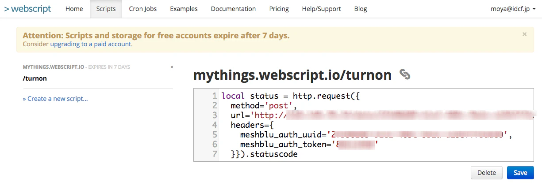Image resolution: width=542 pixels, height=189 pixels.
Task: View the Pricing page
Action: coord(279,9)
